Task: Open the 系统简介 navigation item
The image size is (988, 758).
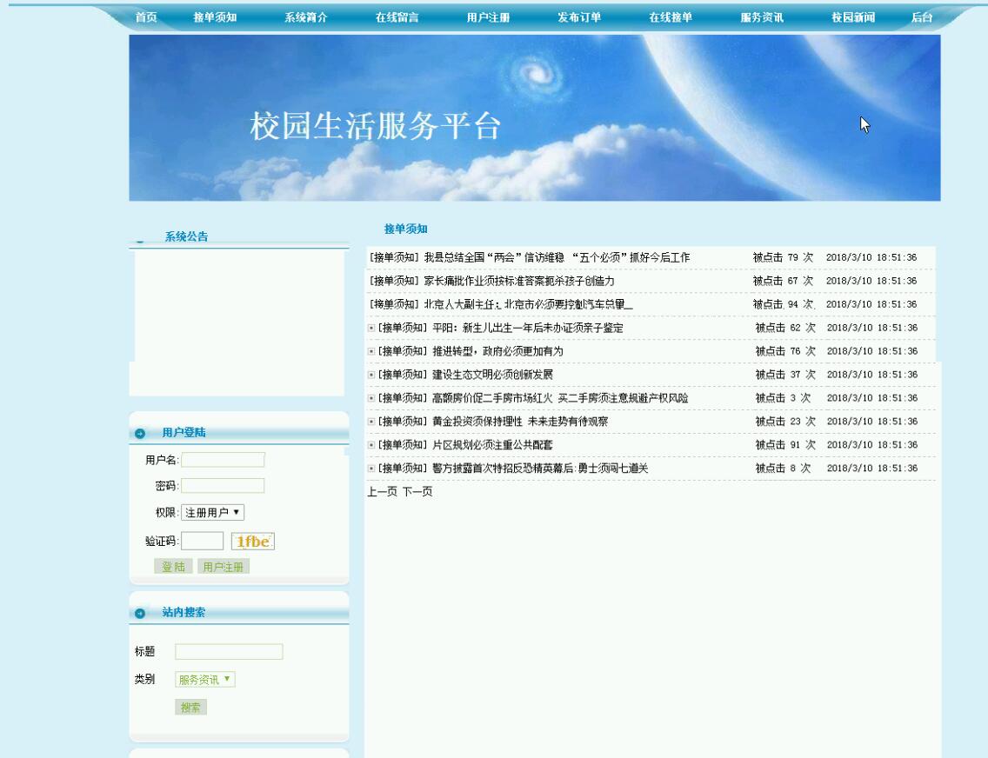Action: pos(306,17)
